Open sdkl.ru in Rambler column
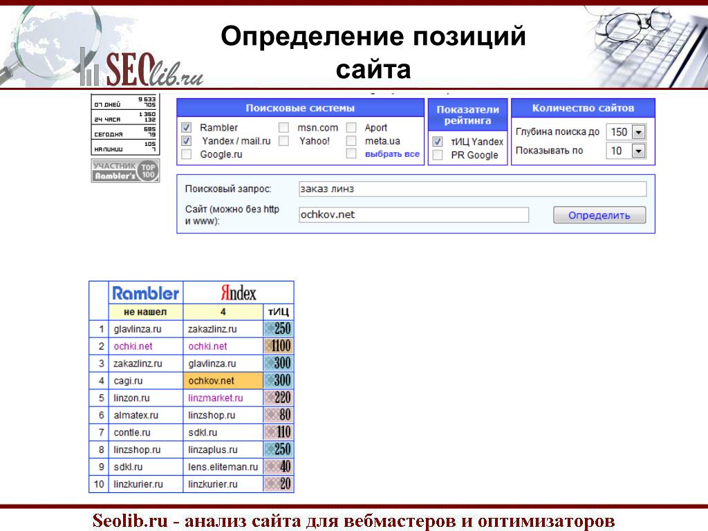This screenshot has width=708, height=531. (128, 467)
